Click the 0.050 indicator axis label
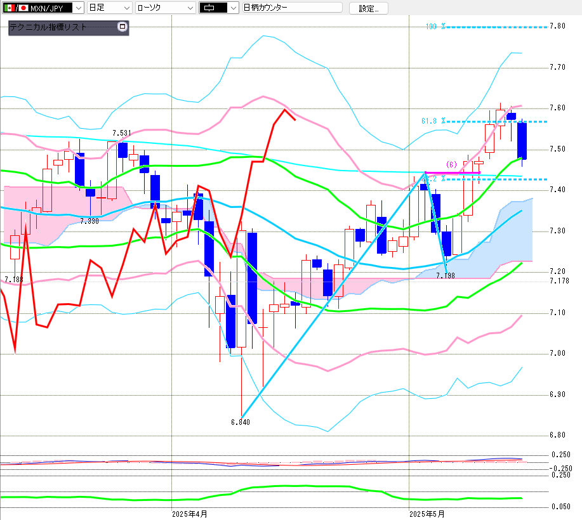582x520 pixels. pyautogui.click(x=561, y=507)
